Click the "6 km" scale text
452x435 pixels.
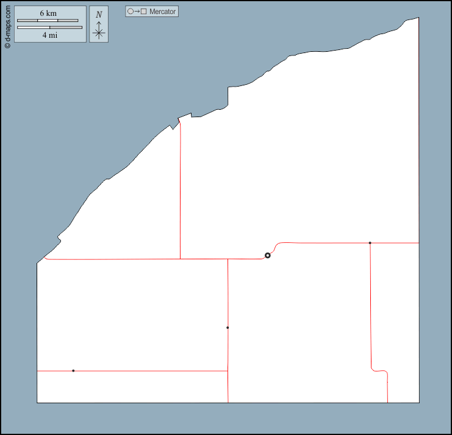click(x=48, y=13)
